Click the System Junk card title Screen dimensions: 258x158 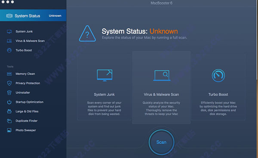(x=104, y=95)
